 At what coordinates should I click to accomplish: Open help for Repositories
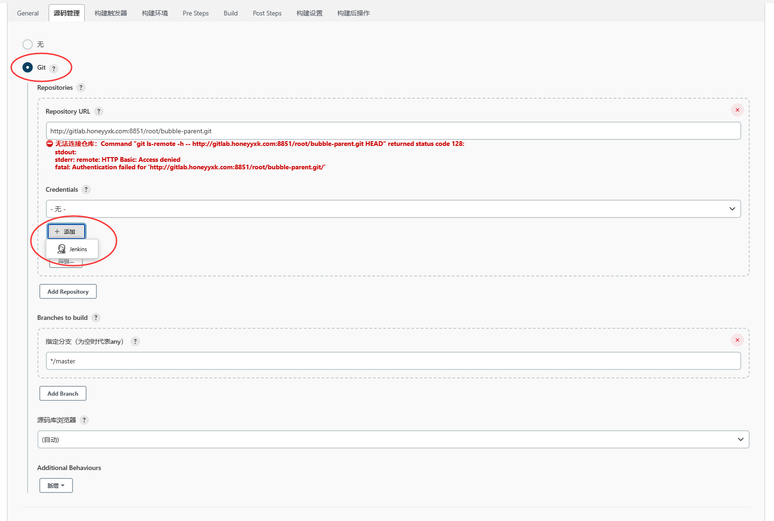click(81, 87)
